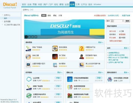
Task: Click the 自助广告系统 icon in 好评插件 list
Action: [x=29, y=87]
